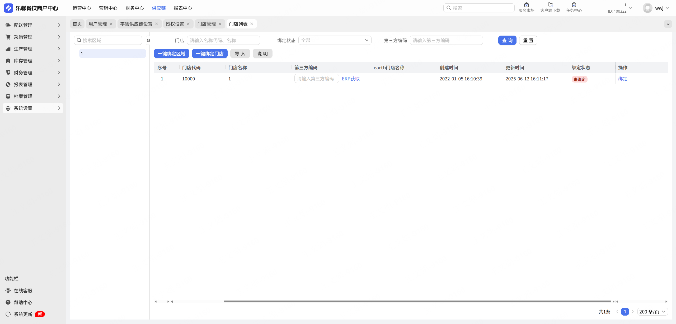Viewport: 676px width, 324px height.
Task: Click the horizontal table scrollbar
Action: [417, 301]
